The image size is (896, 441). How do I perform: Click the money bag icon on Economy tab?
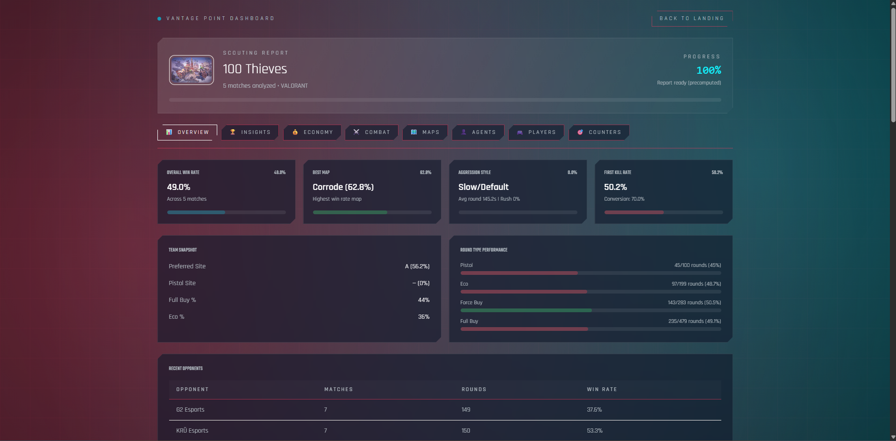pos(295,132)
